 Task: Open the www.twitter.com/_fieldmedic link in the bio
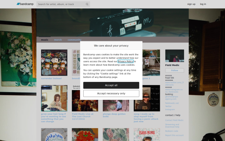click(174, 83)
